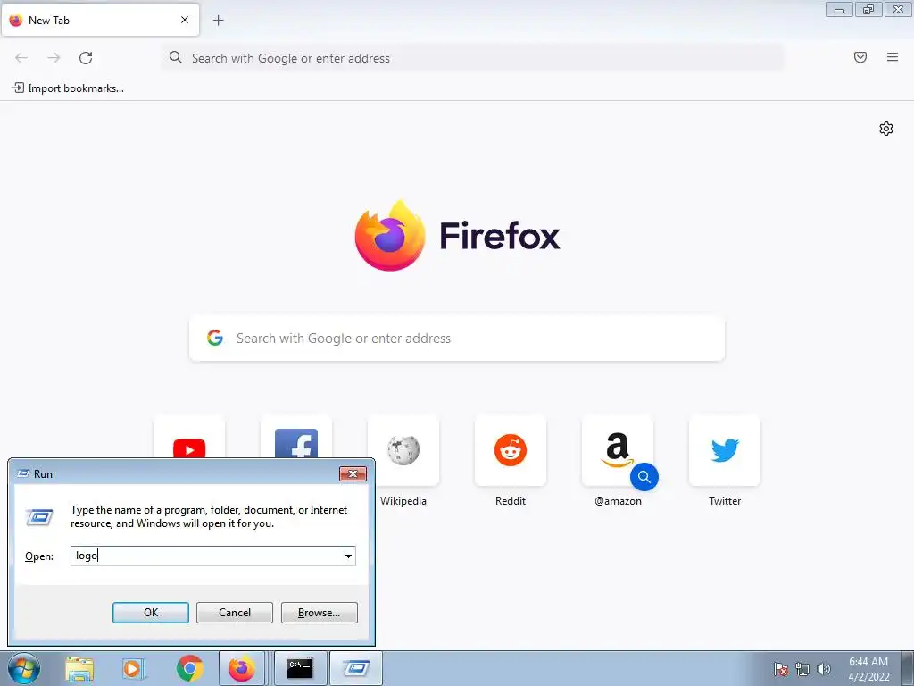
Task: Open the YouTube shortcut tile
Action: pyautogui.click(x=189, y=436)
